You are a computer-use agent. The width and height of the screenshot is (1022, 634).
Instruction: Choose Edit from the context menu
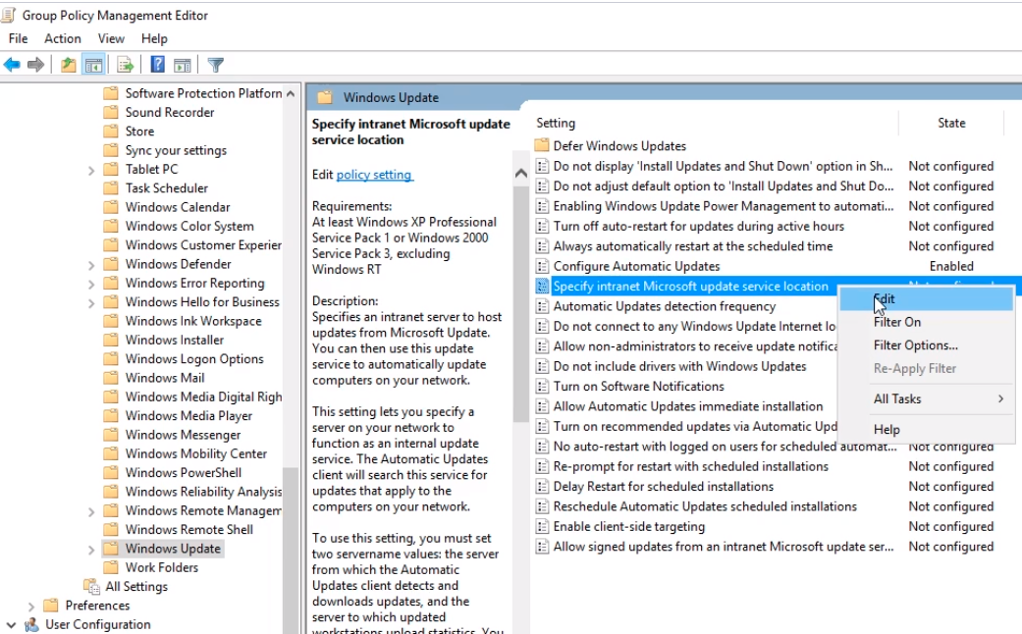pos(926,299)
